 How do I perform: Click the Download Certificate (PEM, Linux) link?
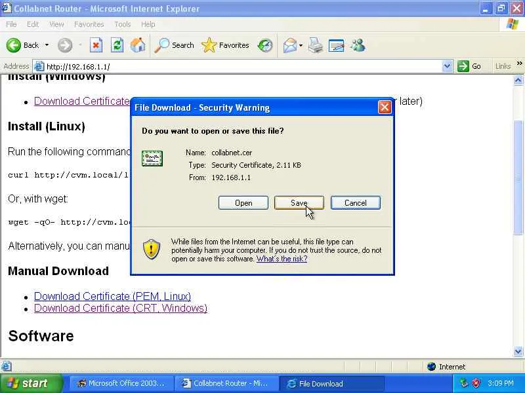click(112, 296)
